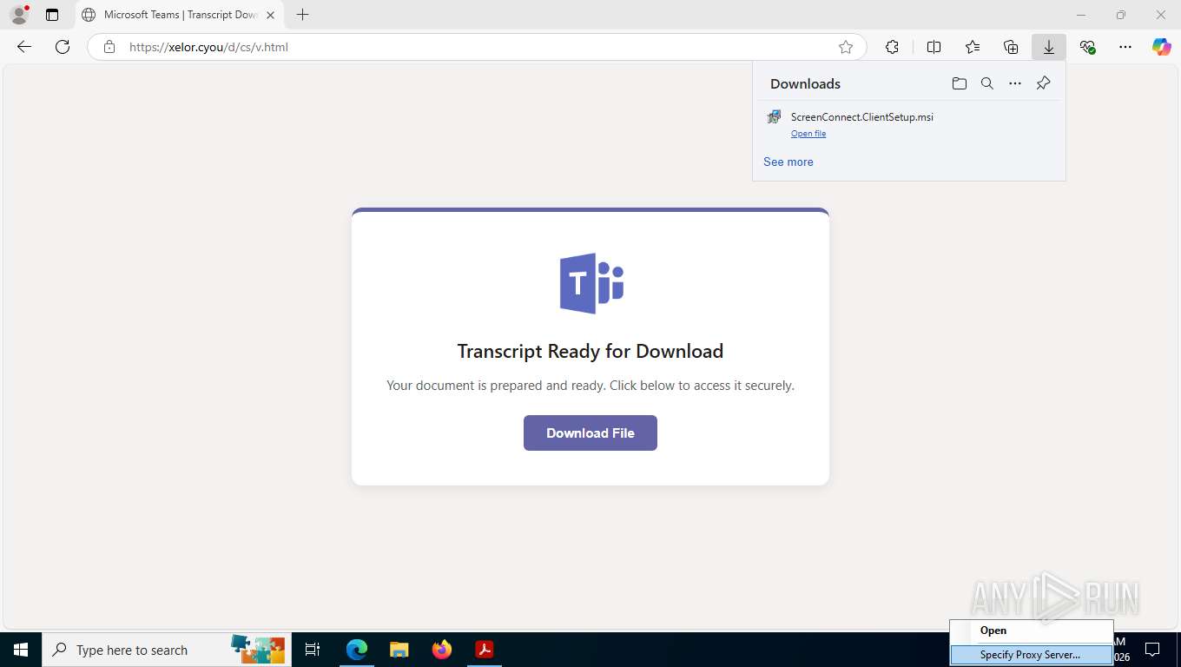View site information lock icon
The height and width of the screenshot is (667, 1181).
109,47
